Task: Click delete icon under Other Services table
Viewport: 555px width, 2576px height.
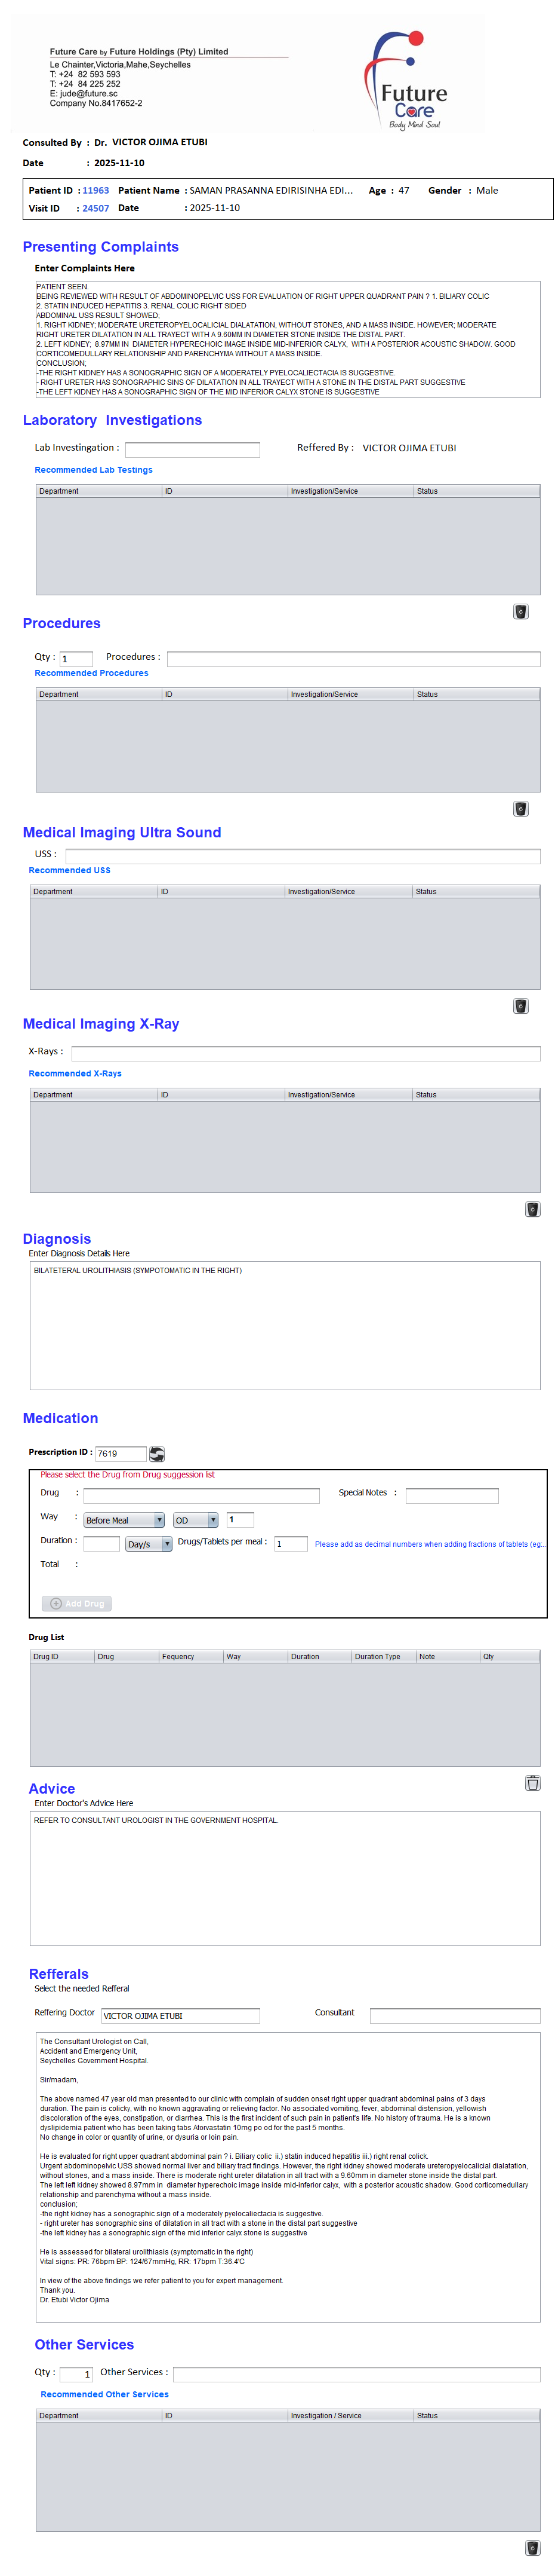Action: pyautogui.click(x=532, y=2547)
